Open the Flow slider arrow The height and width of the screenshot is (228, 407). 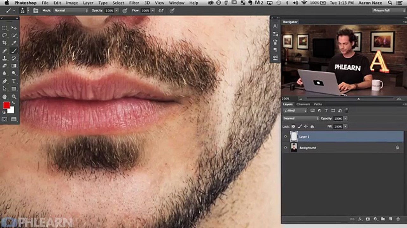coord(153,10)
